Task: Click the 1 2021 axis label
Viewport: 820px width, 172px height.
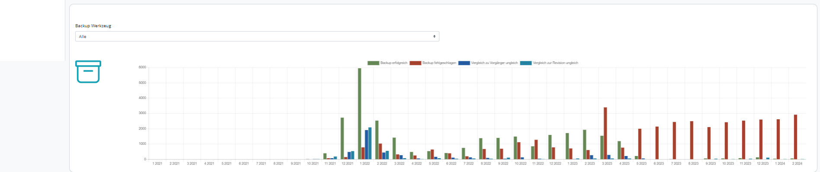Action: [x=157, y=163]
